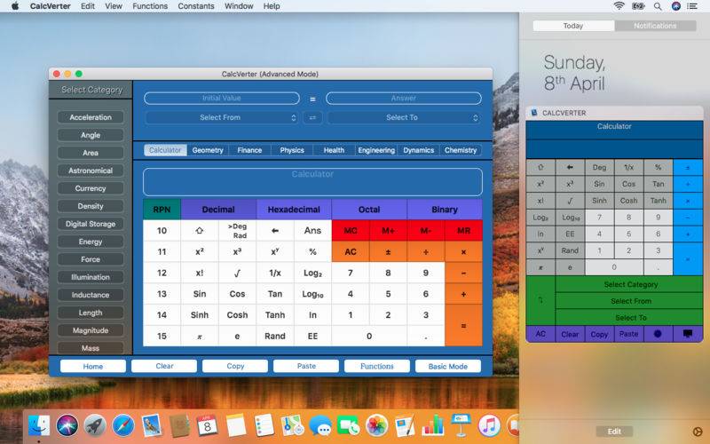
Task: Open Spotlight search in the menu bar
Action: pos(658,6)
